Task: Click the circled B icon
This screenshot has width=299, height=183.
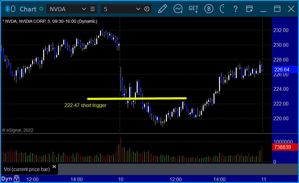Action: (209, 9)
